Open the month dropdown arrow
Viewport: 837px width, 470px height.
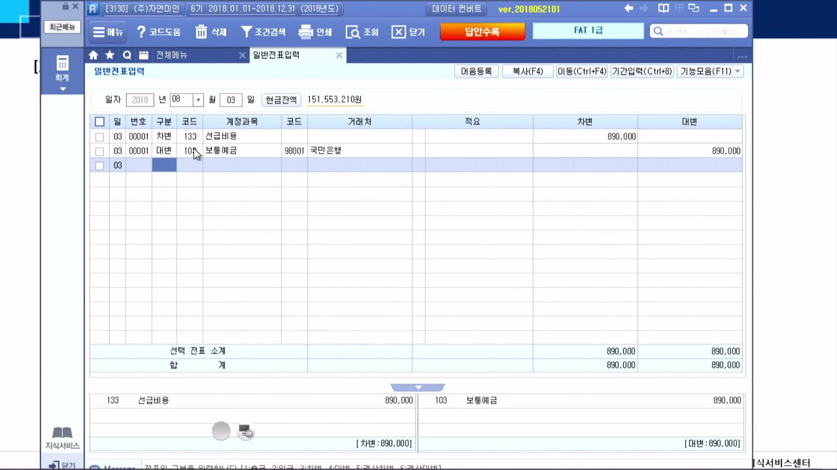(198, 100)
